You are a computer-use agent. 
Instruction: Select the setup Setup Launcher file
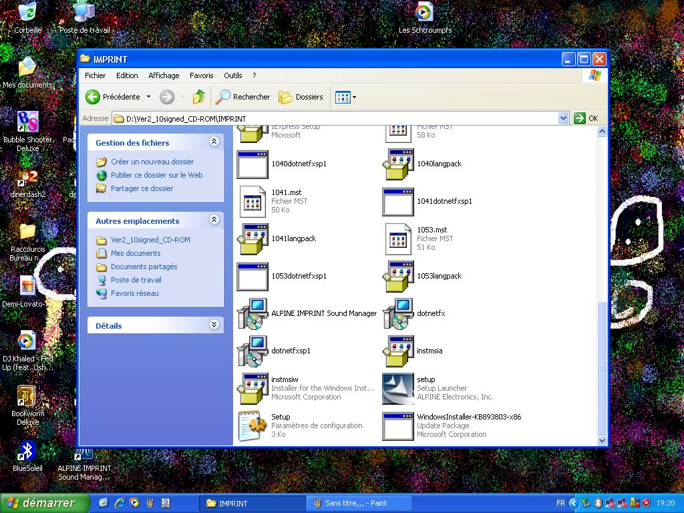tap(398, 388)
